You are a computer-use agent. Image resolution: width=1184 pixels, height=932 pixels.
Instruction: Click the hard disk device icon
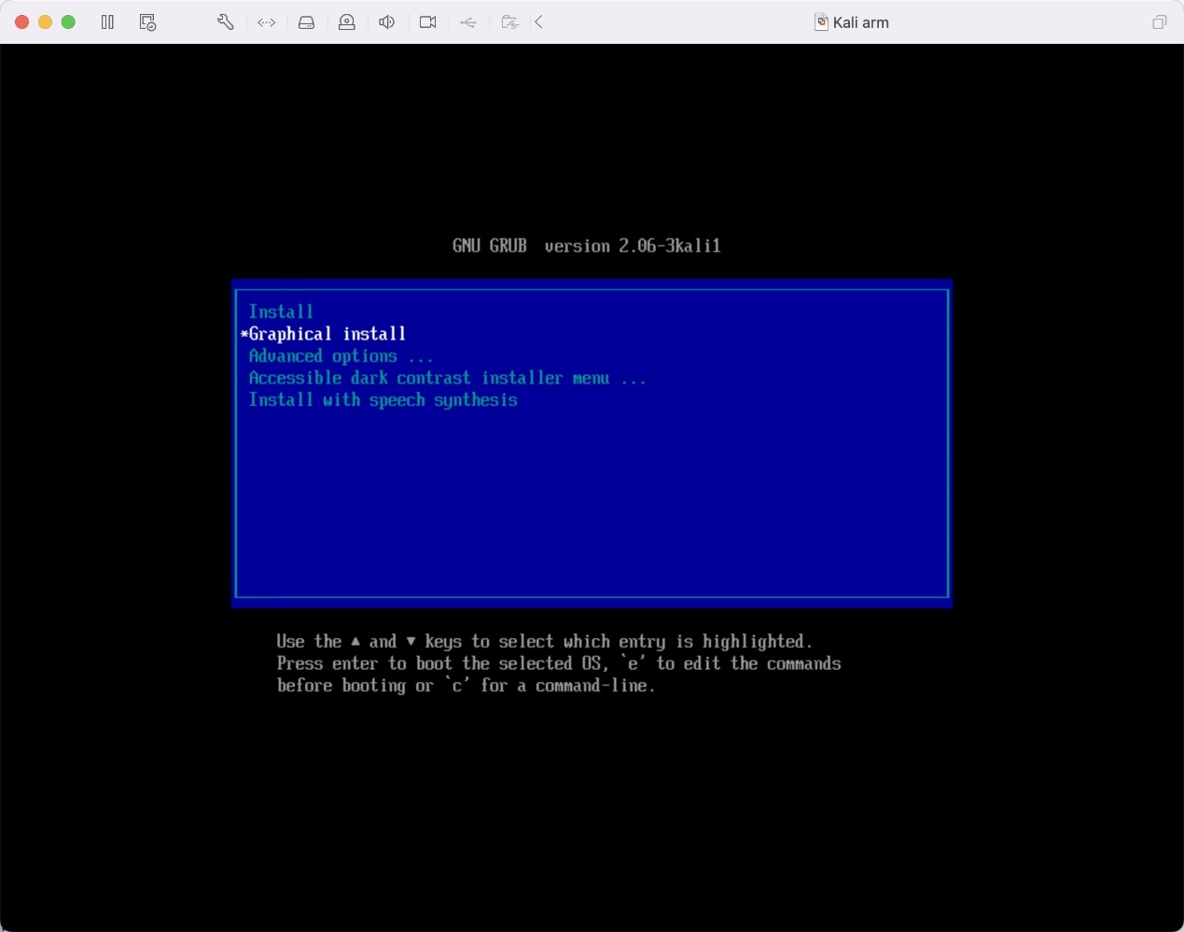coord(306,22)
